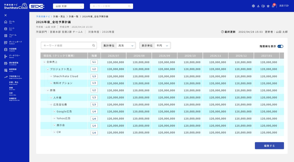Toggle the 展示会 row chevron

click(x=55, y=125)
